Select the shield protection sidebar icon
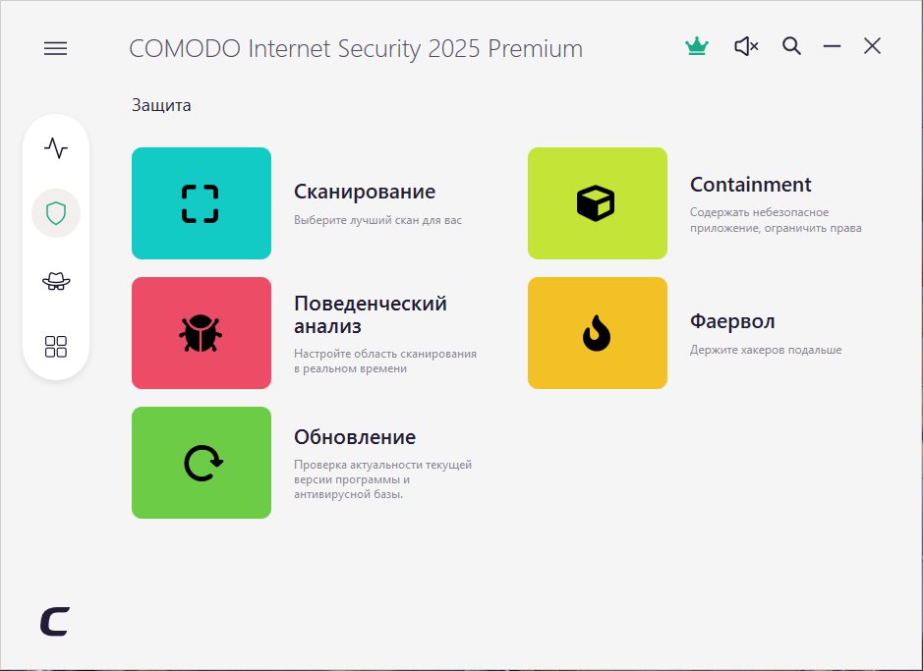This screenshot has height=671, width=923. pos(56,213)
